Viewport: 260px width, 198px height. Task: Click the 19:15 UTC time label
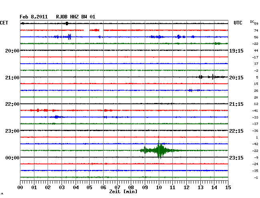click(x=236, y=51)
